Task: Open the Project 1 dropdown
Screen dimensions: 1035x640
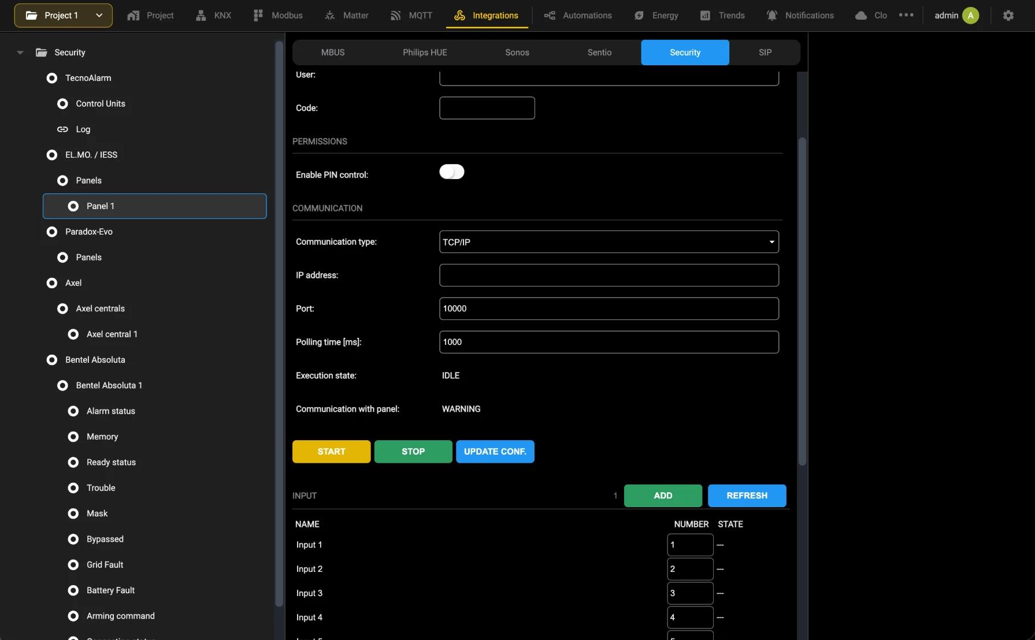Action: tap(64, 16)
